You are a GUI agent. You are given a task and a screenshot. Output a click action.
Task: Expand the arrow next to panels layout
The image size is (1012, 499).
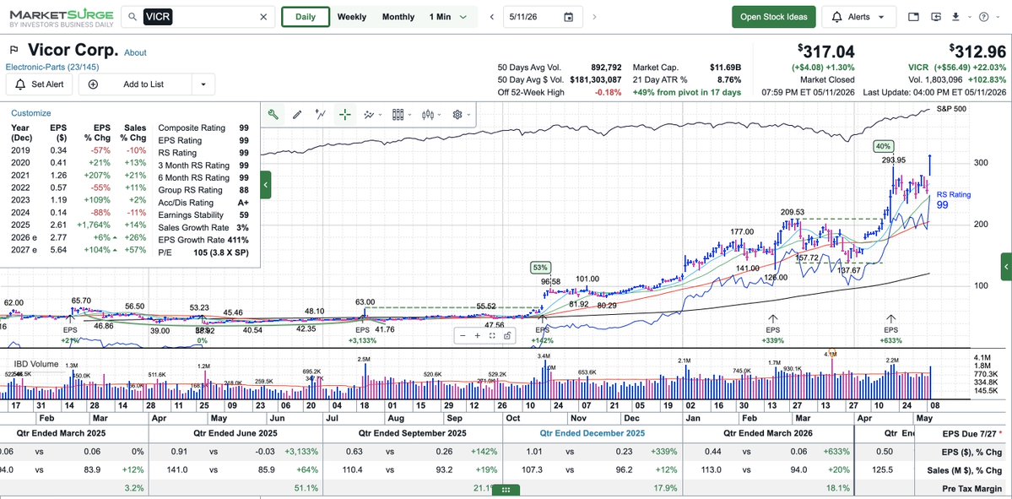[409, 116]
